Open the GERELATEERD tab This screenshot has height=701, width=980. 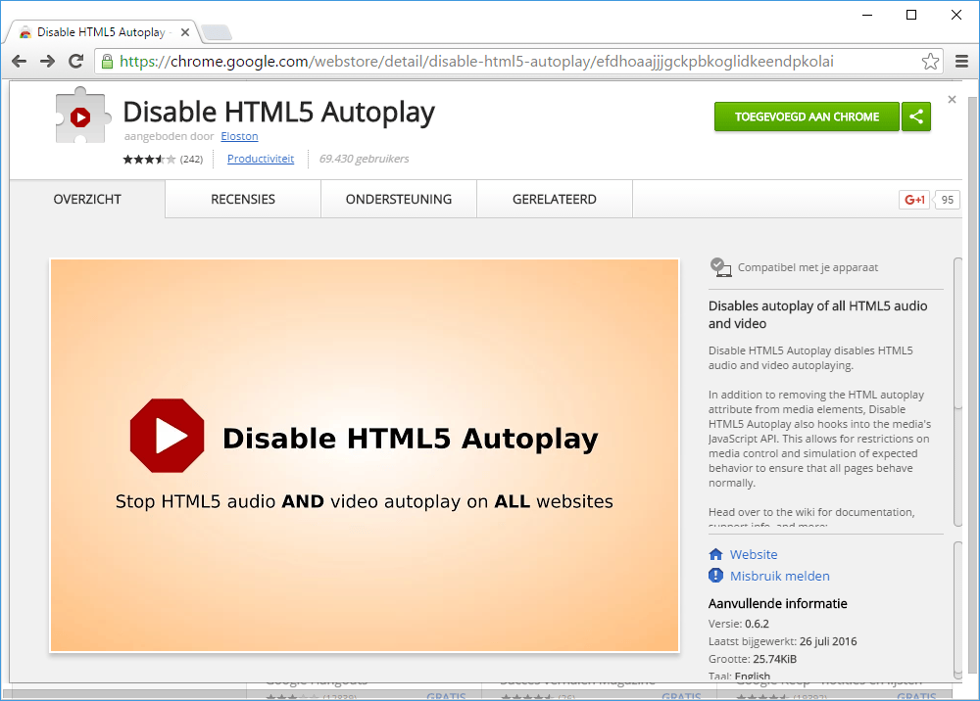555,199
